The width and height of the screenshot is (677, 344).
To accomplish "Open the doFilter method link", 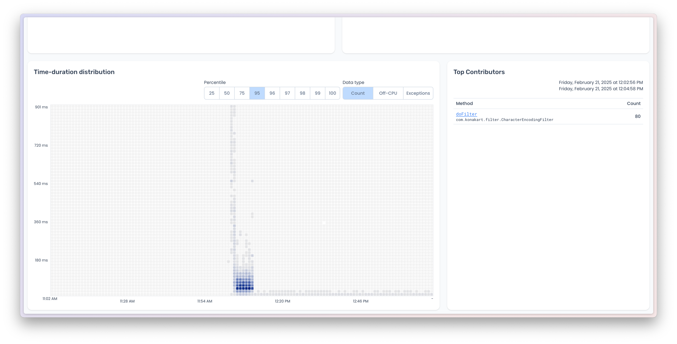I will (466, 114).
